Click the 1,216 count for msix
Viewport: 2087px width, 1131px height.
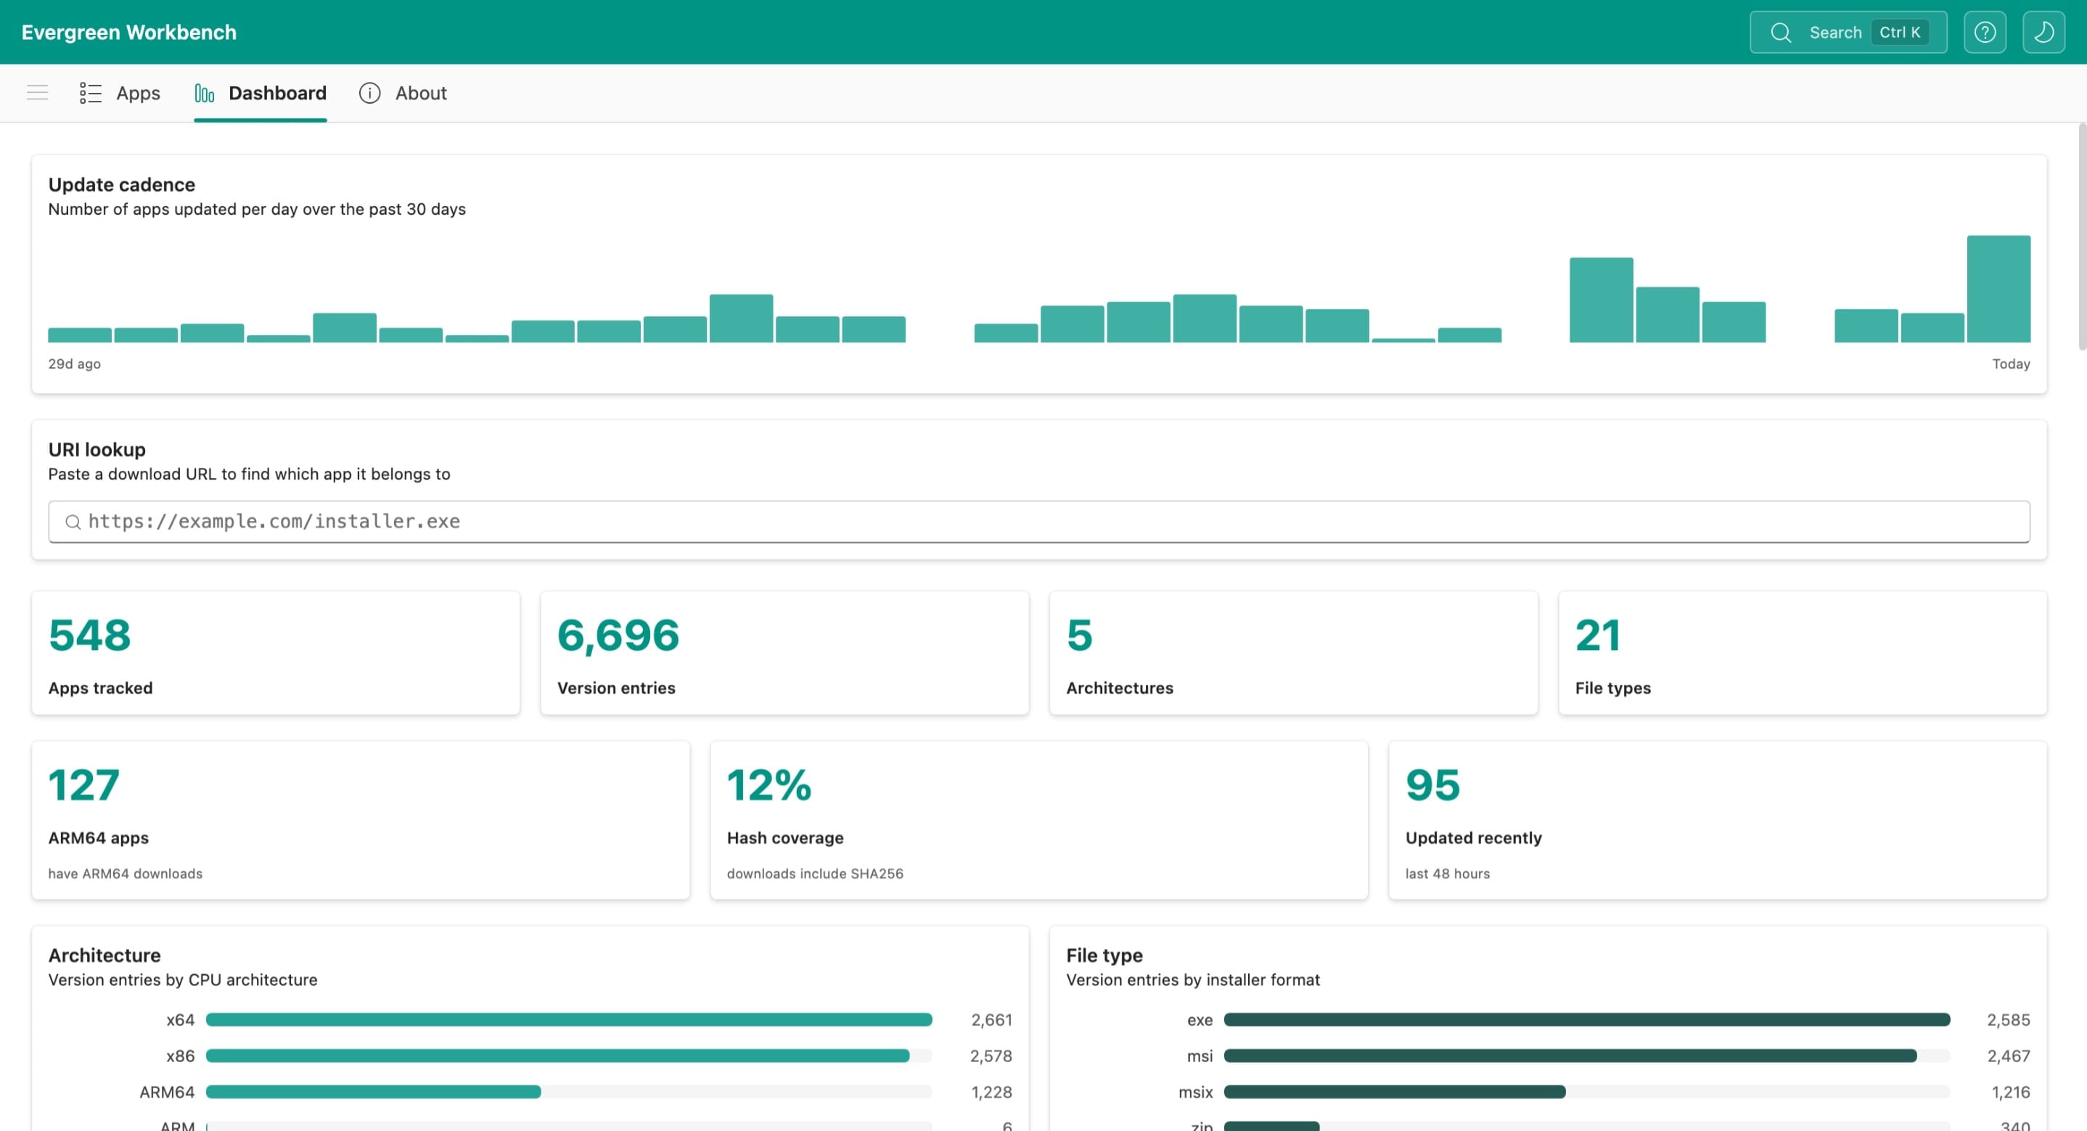pyautogui.click(x=2011, y=1092)
